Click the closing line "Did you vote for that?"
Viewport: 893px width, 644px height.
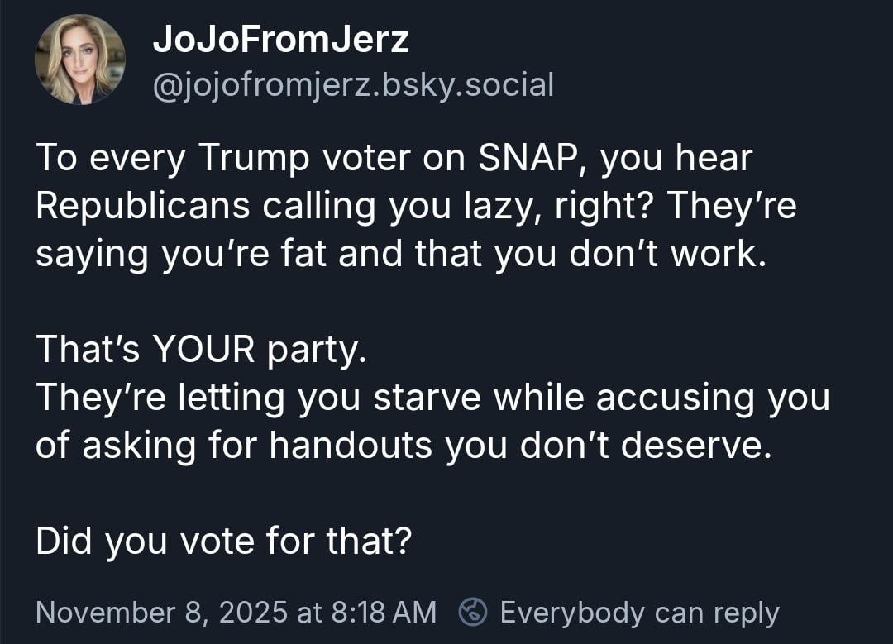223,542
